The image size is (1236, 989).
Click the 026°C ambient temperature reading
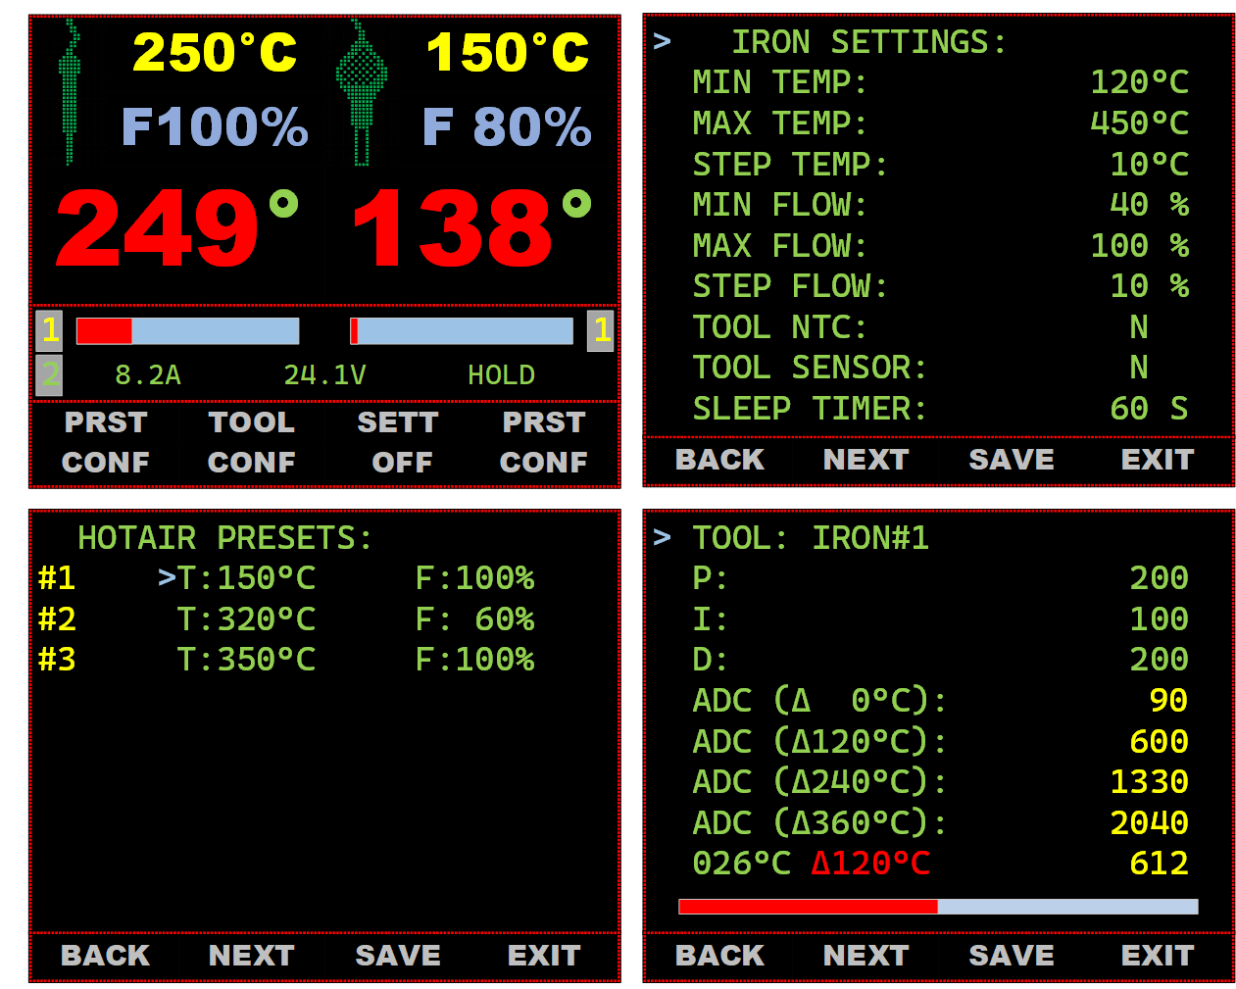pyautogui.click(x=741, y=864)
